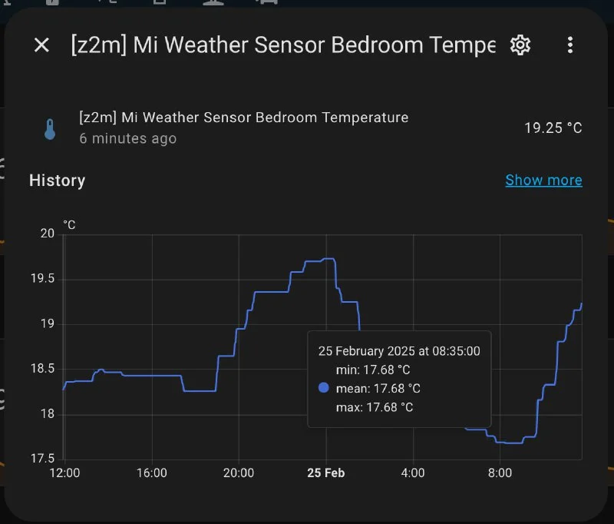Click the tooltip's date line for 25 February

pyautogui.click(x=398, y=351)
